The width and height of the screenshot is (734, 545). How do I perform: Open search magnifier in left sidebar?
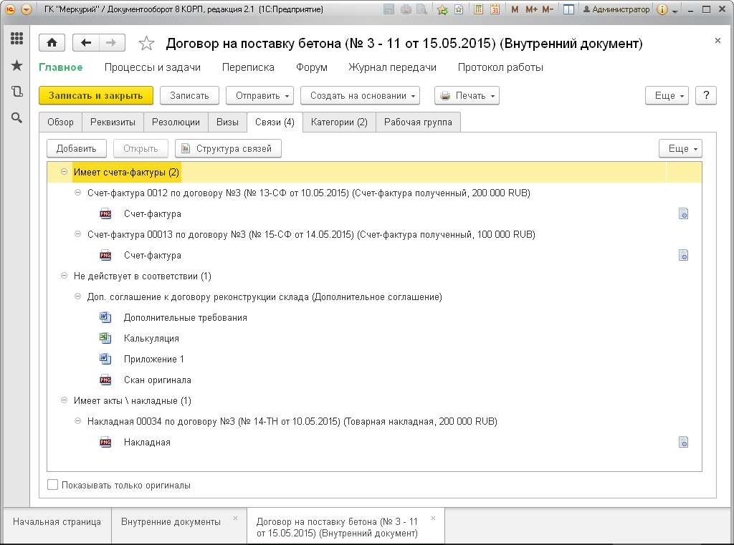17,118
